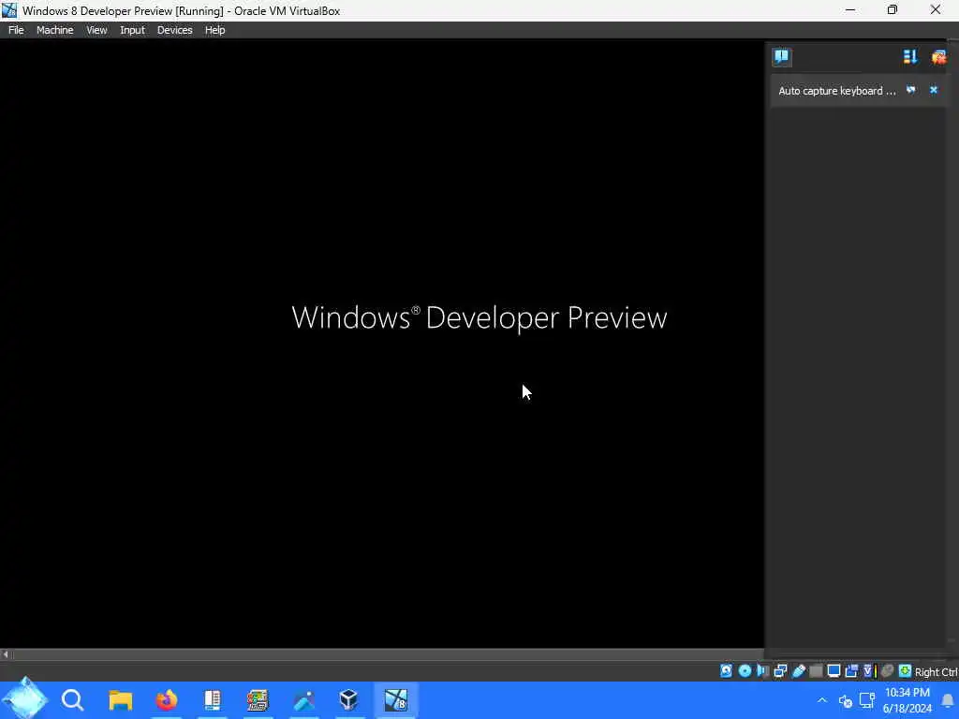Screen dimensions: 959x719
Task: Open the File menu
Action: [16, 30]
